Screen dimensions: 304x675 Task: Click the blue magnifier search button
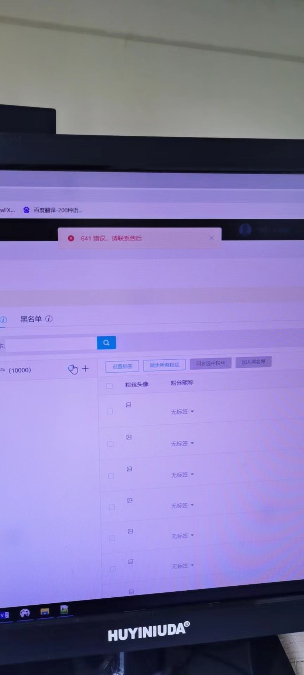point(106,343)
